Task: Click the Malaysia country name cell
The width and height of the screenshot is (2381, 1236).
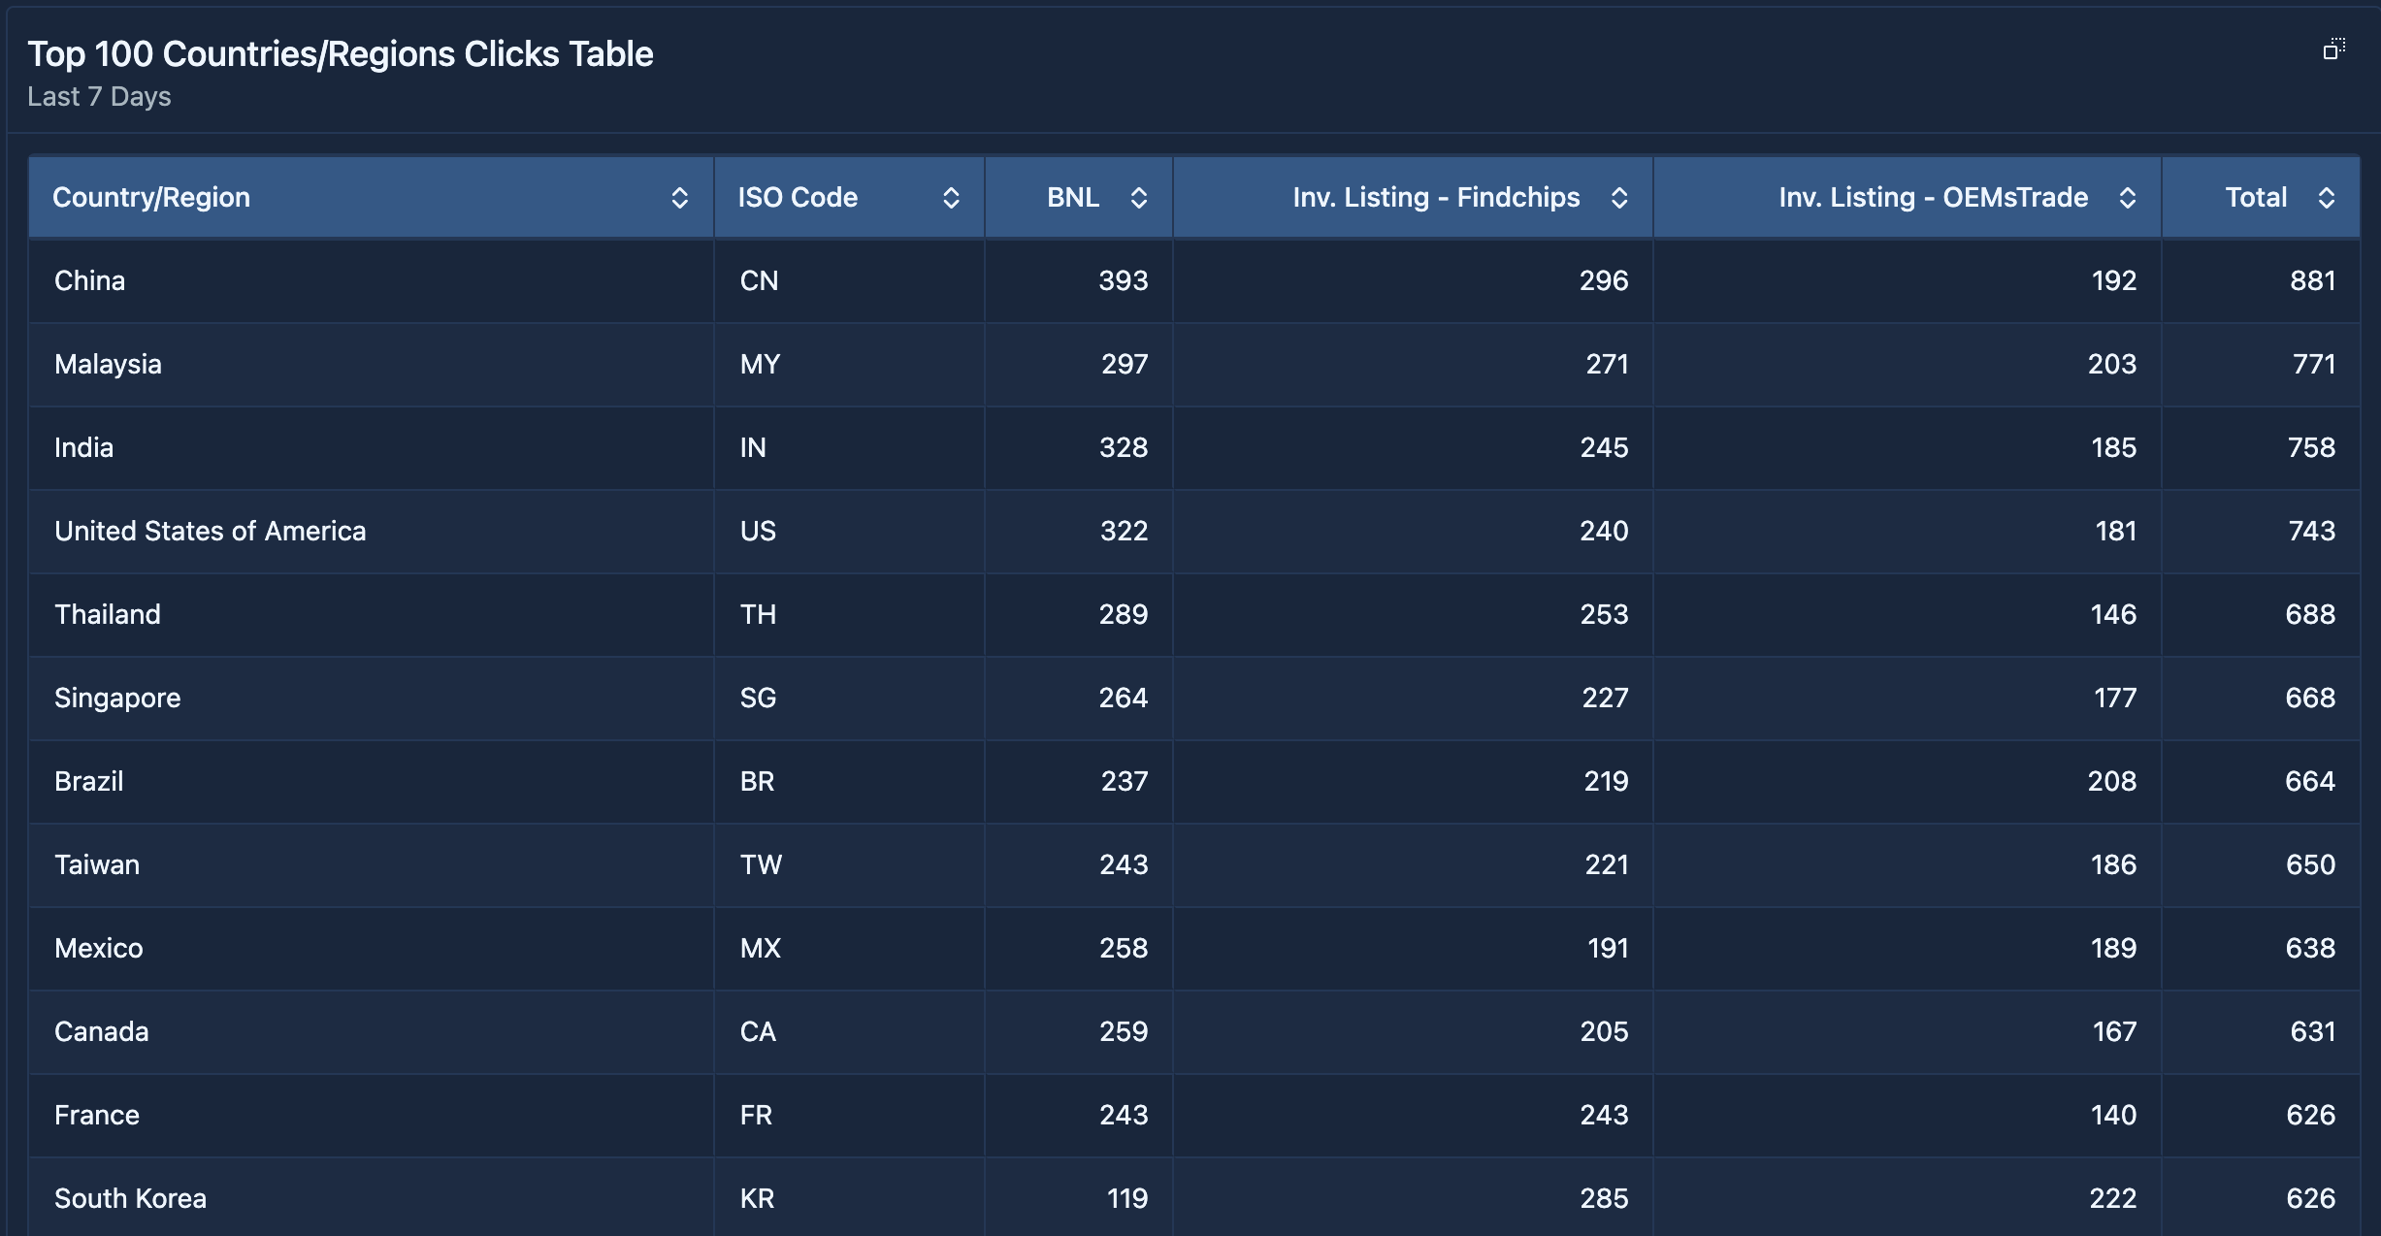Action: click(x=108, y=365)
